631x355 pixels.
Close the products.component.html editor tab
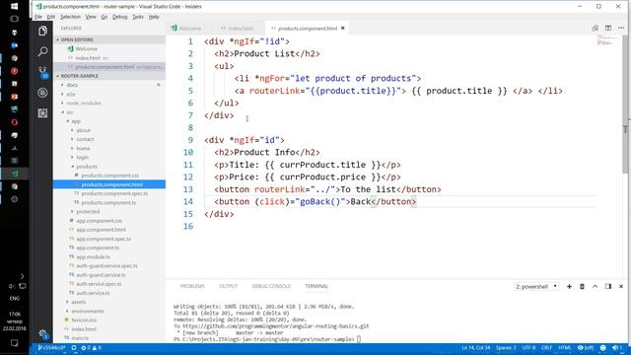tap(343, 29)
